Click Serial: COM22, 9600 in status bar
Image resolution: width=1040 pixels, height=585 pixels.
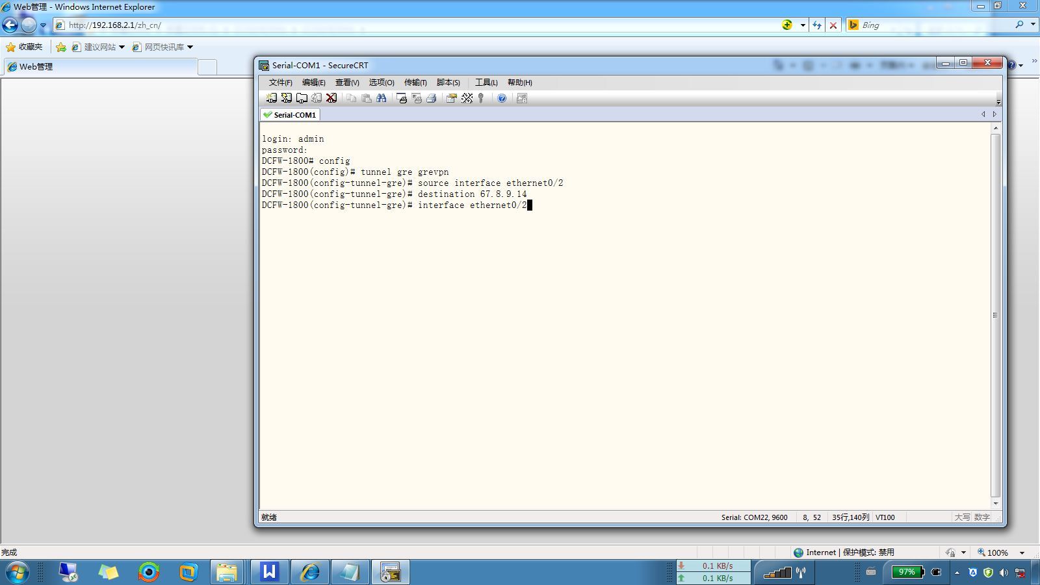(x=754, y=517)
